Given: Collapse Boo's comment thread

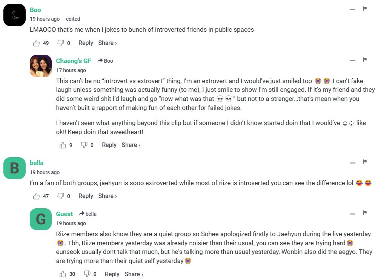Looking at the screenshot, I should [353, 9].
